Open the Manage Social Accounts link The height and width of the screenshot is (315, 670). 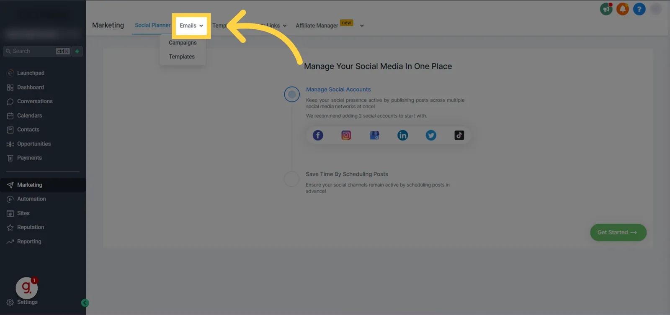coord(338,90)
